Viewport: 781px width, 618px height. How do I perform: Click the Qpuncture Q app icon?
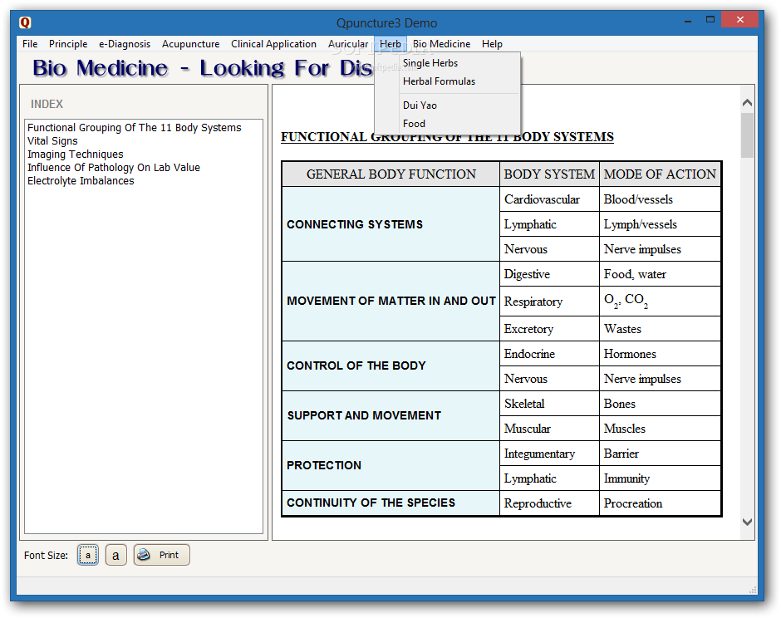pyautogui.click(x=25, y=23)
